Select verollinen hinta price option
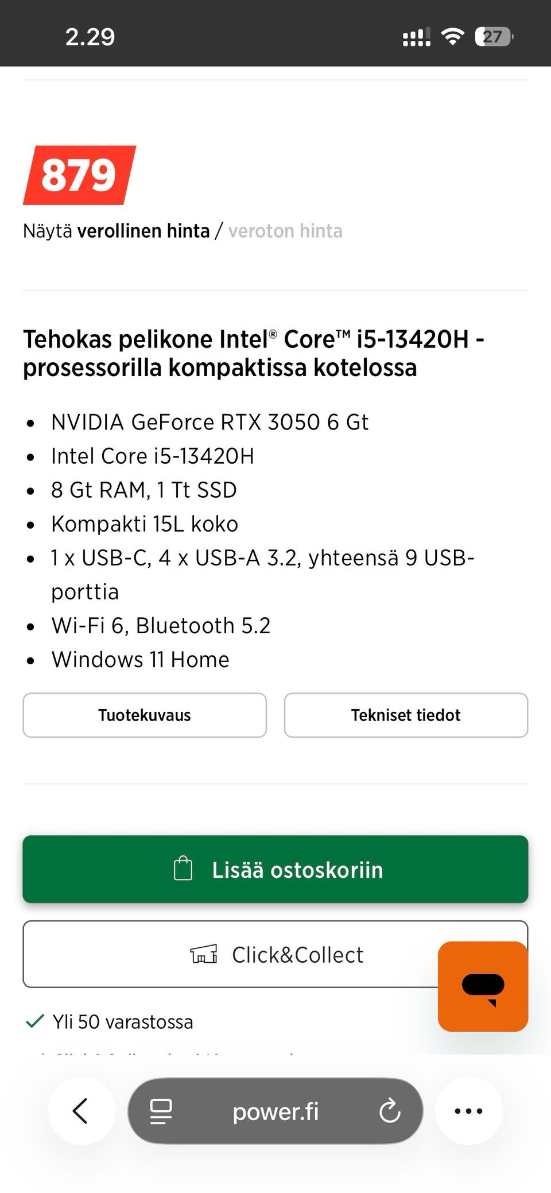 143,231
